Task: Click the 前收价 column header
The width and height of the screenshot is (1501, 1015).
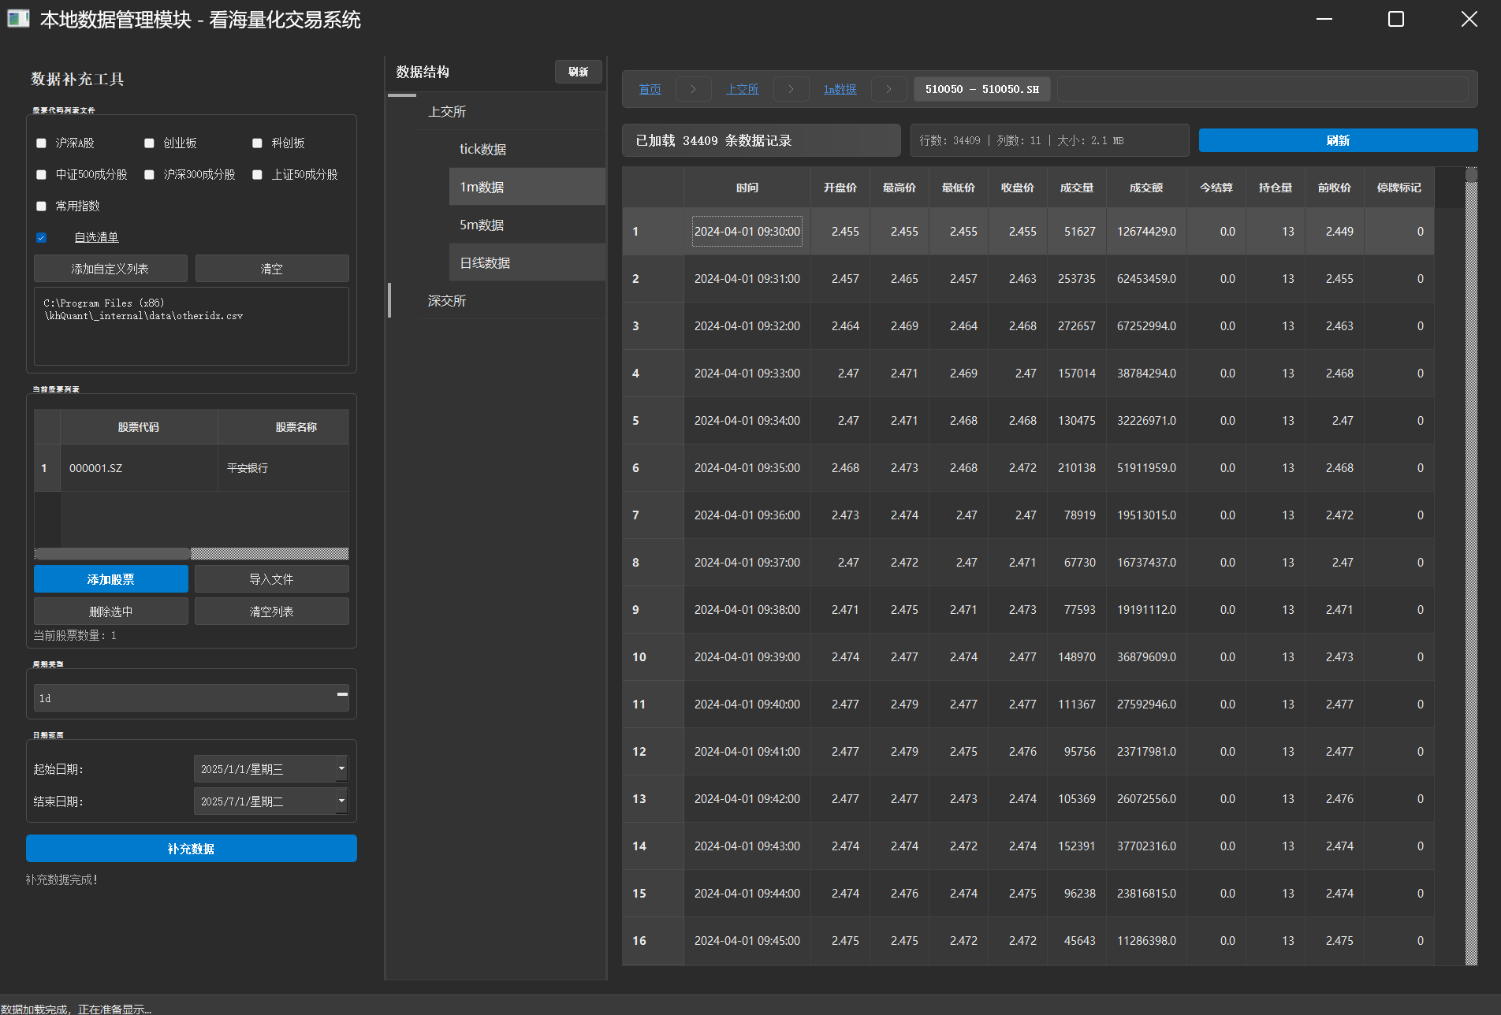Action: pyautogui.click(x=1335, y=188)
